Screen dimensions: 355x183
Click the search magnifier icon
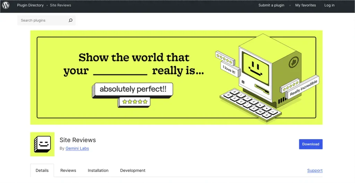point(70,20)
